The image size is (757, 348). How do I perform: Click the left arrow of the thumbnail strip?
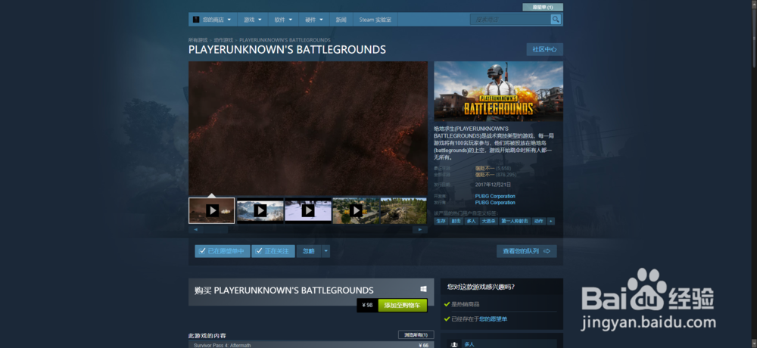coord(195,230)
